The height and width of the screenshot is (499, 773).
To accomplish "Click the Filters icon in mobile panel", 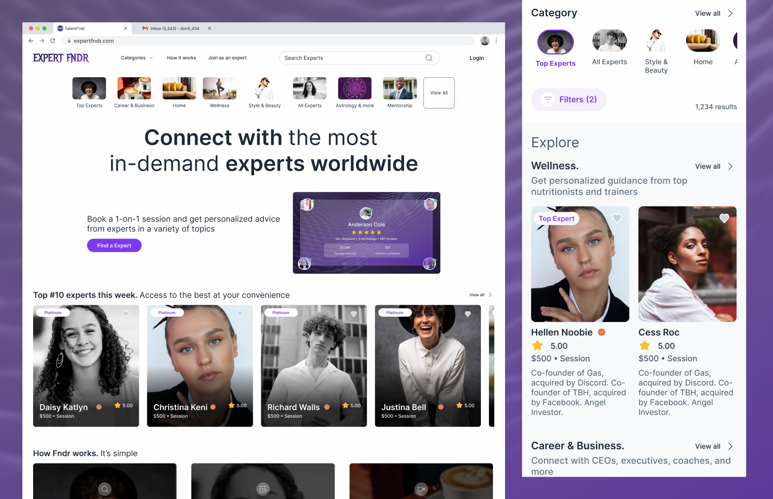I will coord(548,99).
